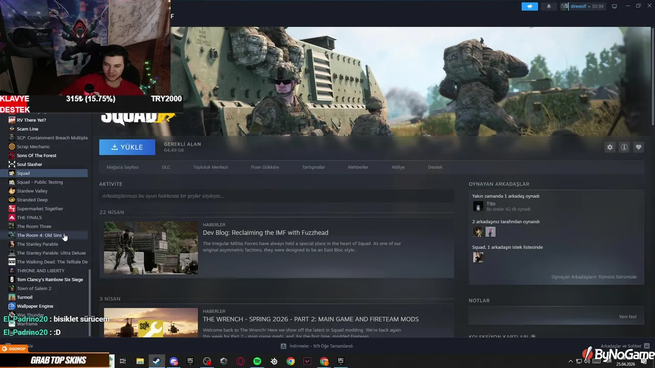Select Soul Slasher in library

29,164
